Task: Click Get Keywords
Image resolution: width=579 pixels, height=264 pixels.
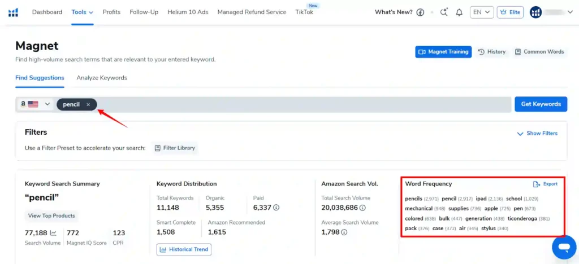Action: tap(541, 104)
